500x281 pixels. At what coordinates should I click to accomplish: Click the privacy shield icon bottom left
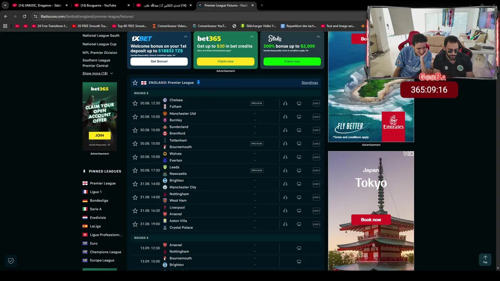pyautogui.click(x=11, y=261)
